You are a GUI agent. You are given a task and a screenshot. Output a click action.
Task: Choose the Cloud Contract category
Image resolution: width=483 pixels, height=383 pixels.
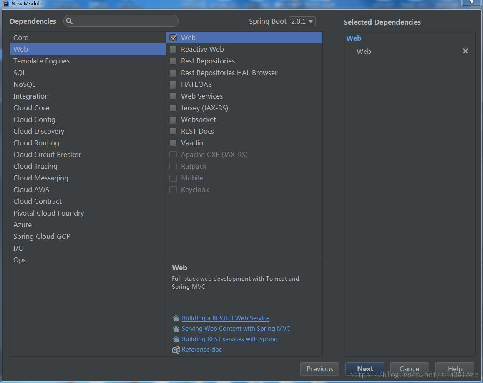[x=88, y=202]
